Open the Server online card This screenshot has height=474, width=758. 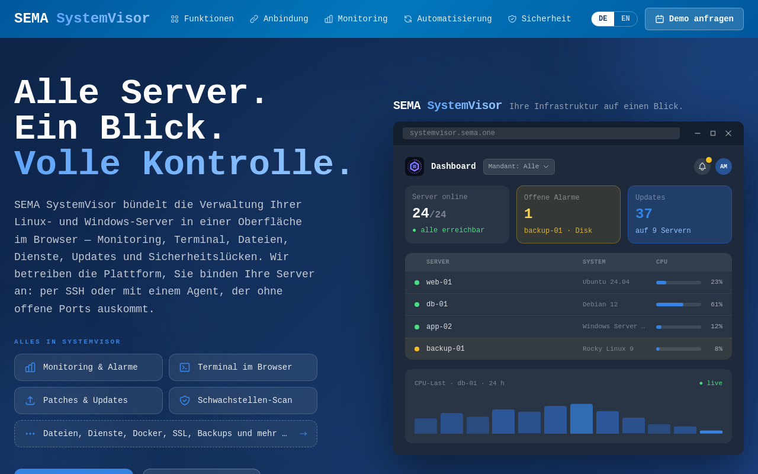pos(457,214)
